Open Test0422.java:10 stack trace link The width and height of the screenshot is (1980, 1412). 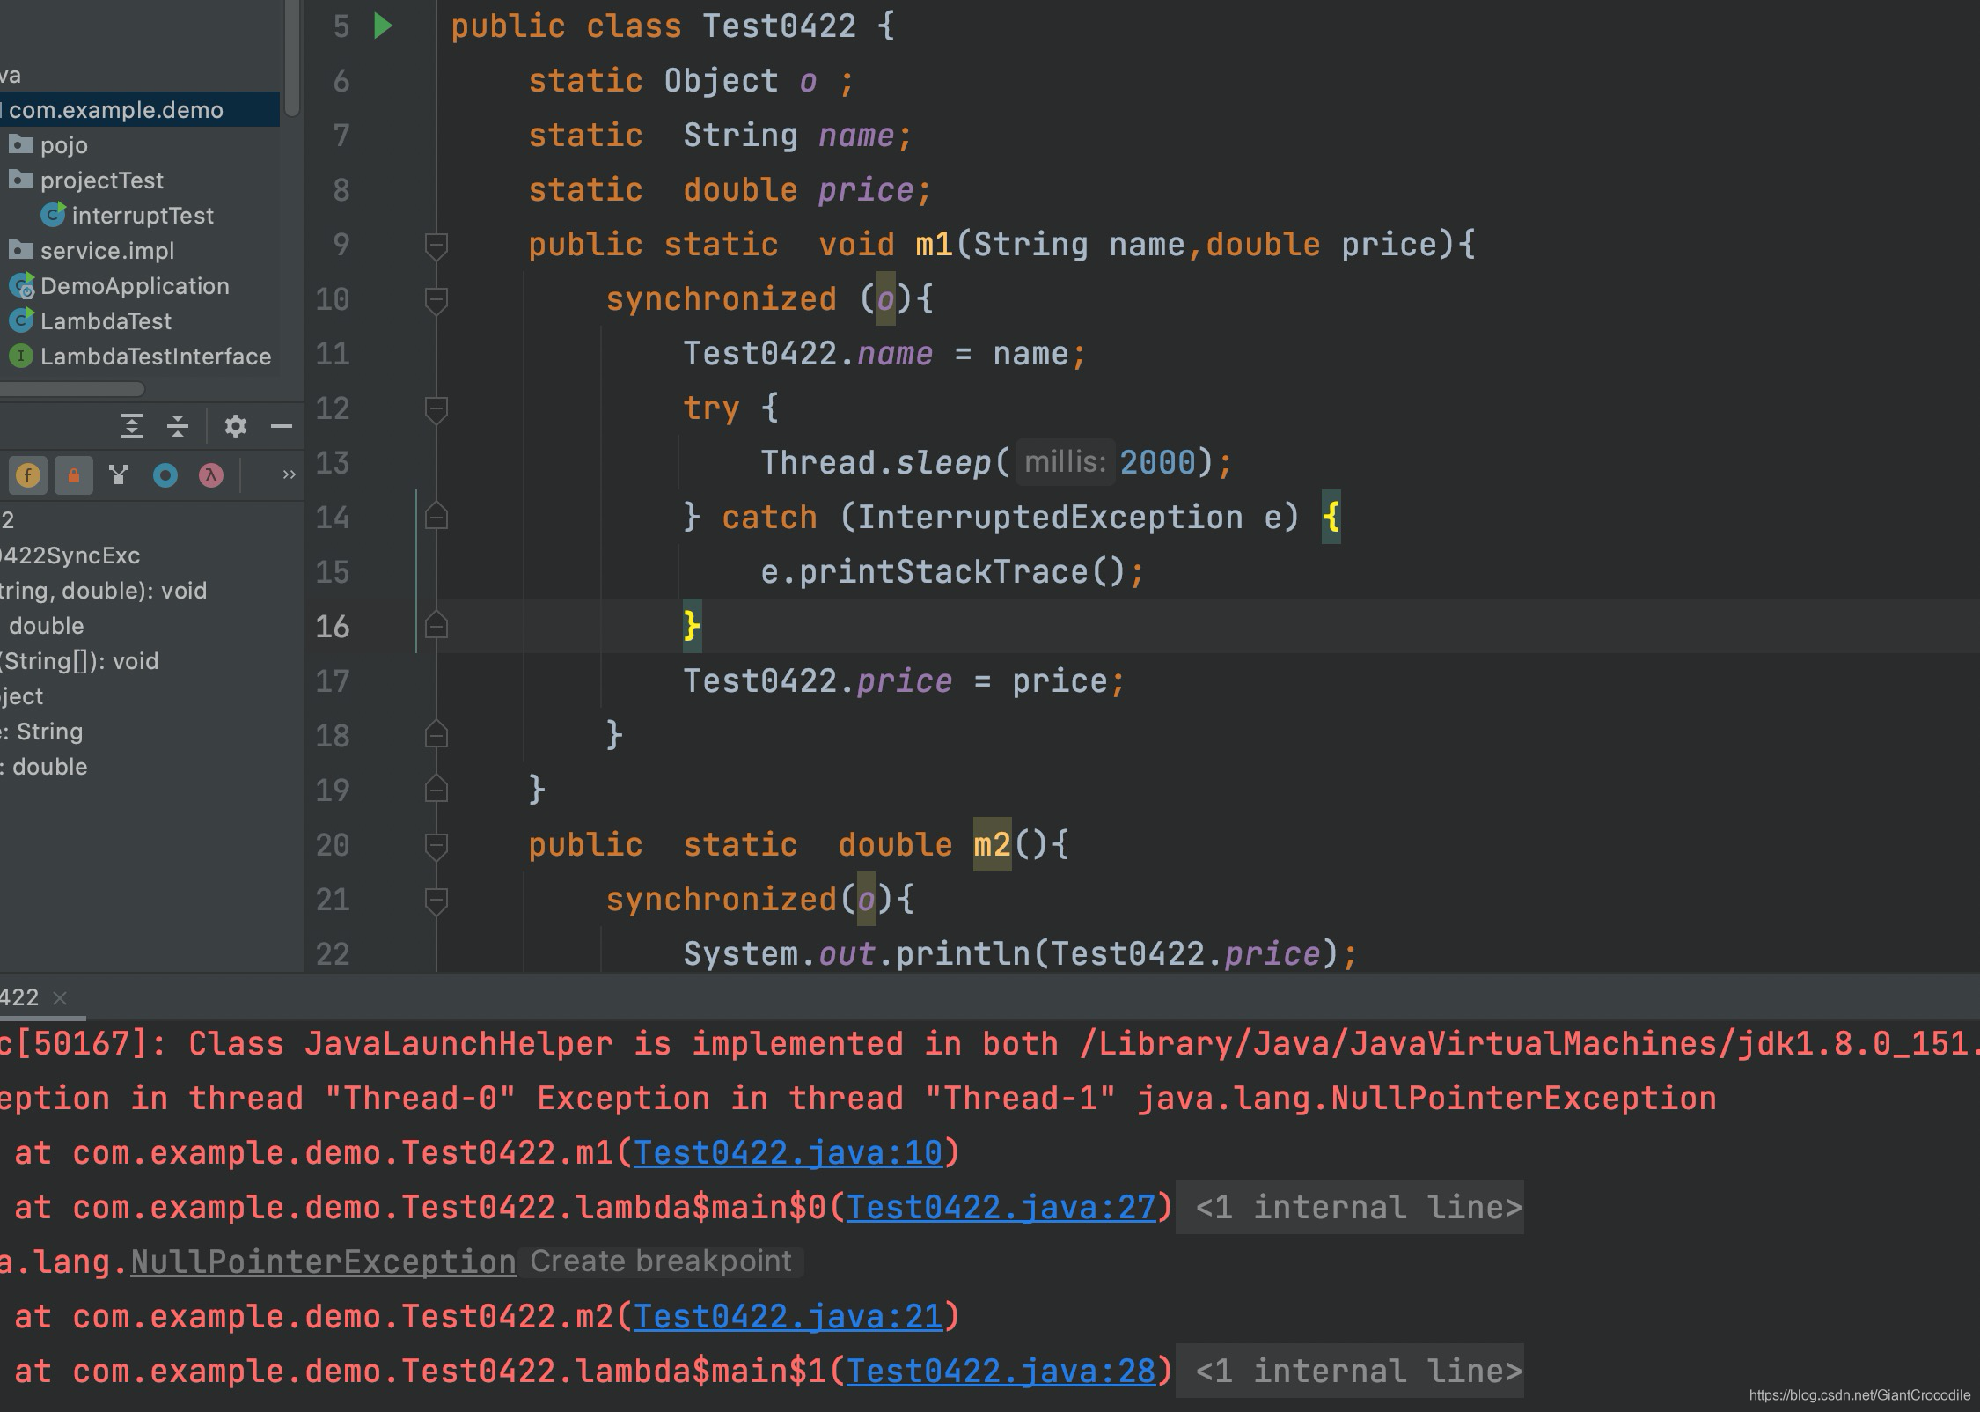788,1153
